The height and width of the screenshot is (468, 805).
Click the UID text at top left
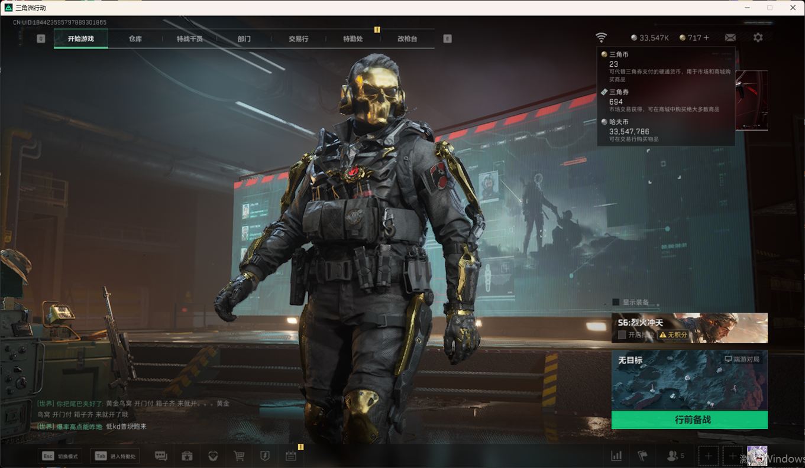pyautogui.click(x=60, y=22)
